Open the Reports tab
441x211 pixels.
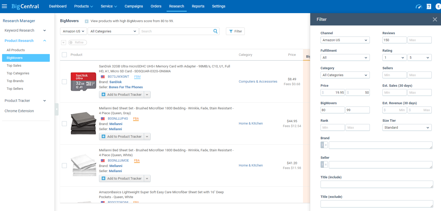198,6
